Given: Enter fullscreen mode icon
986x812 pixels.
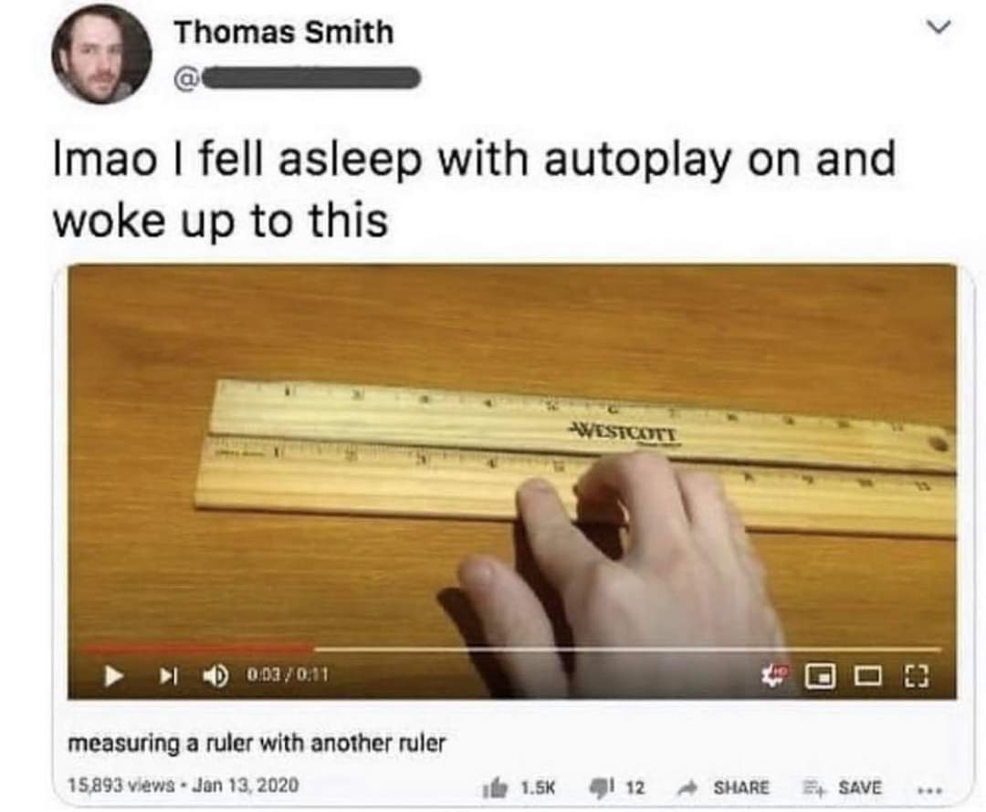Looking at the screenshot, I should [x=917, y=676].
